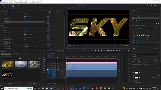The image size is (161, 90).
Task: Select the Hand tool
Action: 44,71
